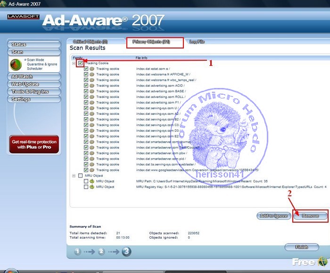Uncheck the estat.com tracking cookie checkbox
The width and height of the screenshot is (330, 273).
(x=86, y=69)
